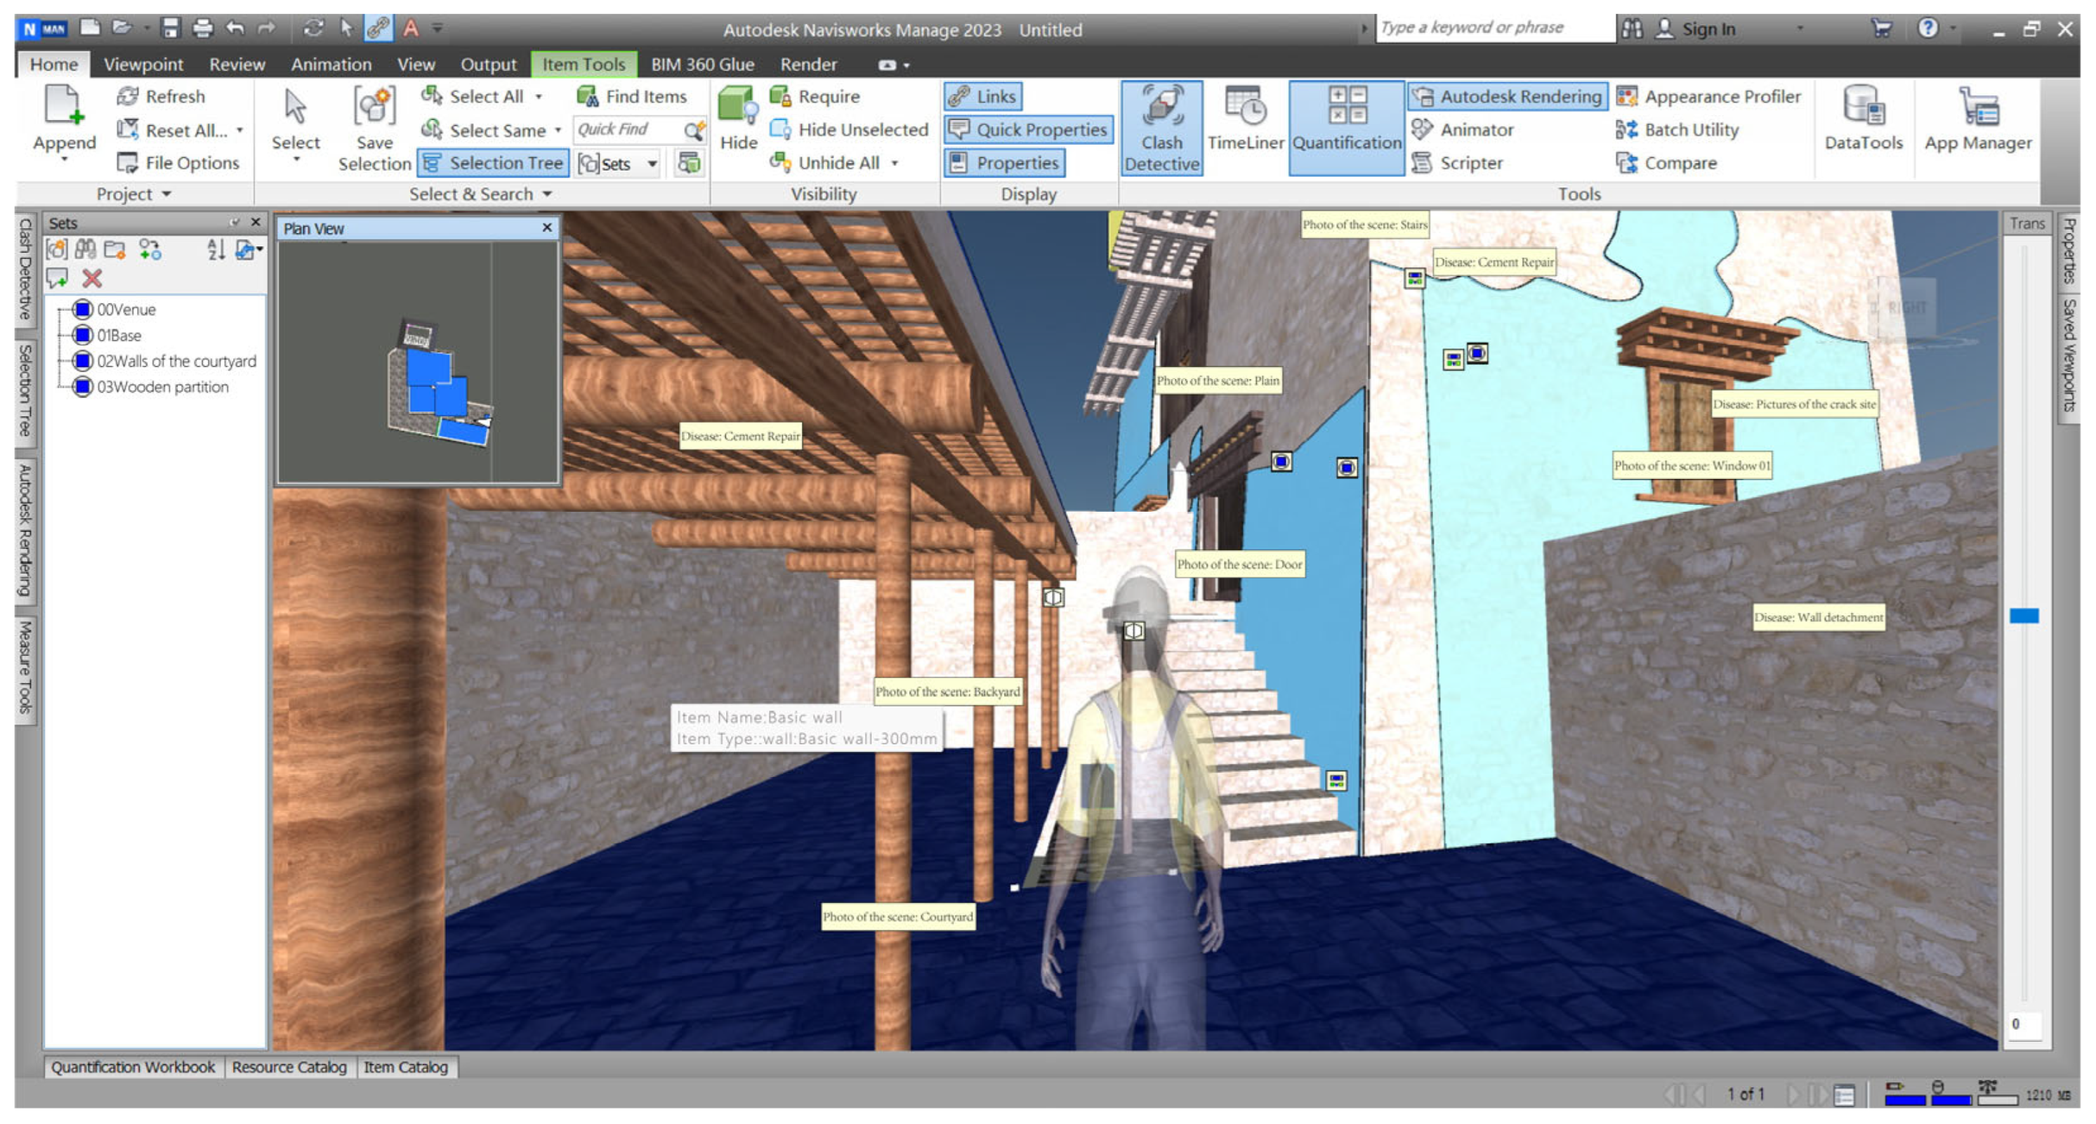2096x1124 pixels.
Task: Open the Item Catalog tab
Action: (x=405, y=1067)
